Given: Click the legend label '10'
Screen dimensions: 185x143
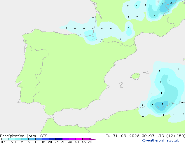Looking at the screenshot, I should (36, 142).
